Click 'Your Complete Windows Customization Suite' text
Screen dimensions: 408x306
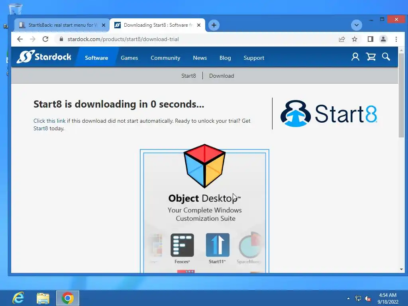(x=205, y=214)
